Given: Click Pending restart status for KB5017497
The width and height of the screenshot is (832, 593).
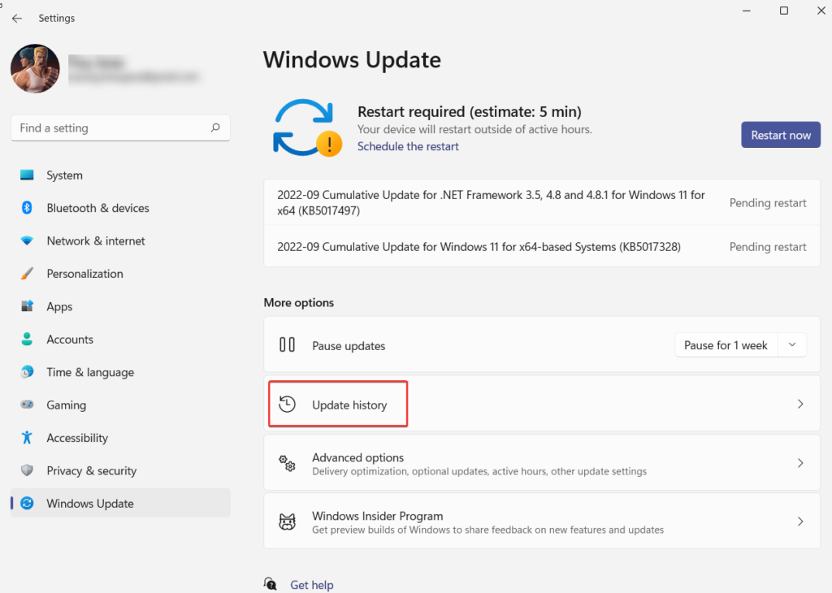Looking at the screenshot, I should point(768,202).
